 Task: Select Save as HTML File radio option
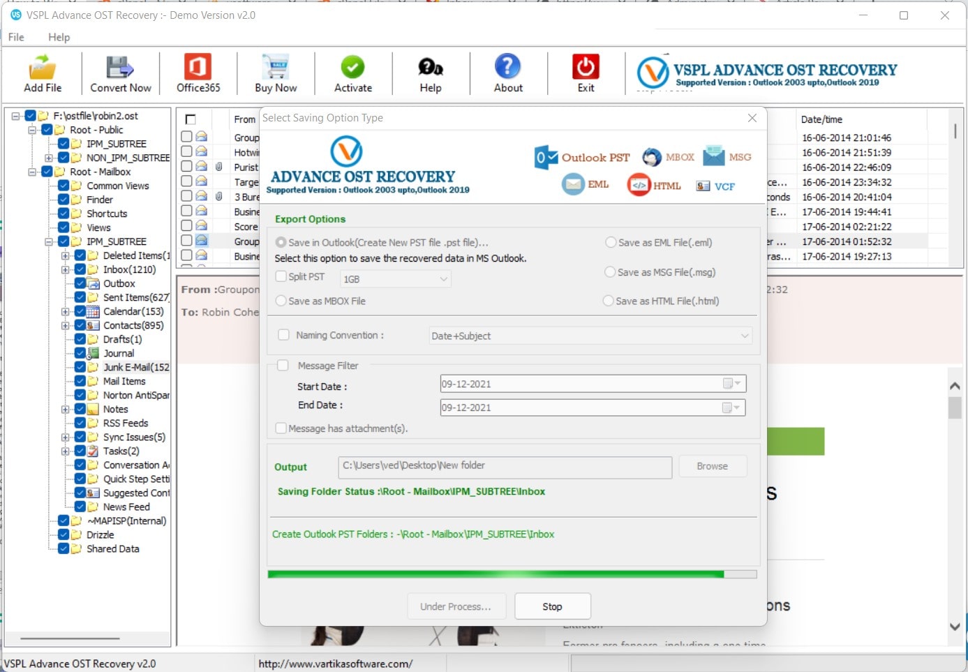(x=609, y=301)
